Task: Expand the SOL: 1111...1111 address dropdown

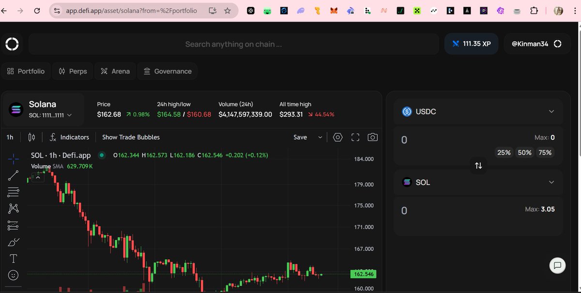Action: (x=50, y=115)
